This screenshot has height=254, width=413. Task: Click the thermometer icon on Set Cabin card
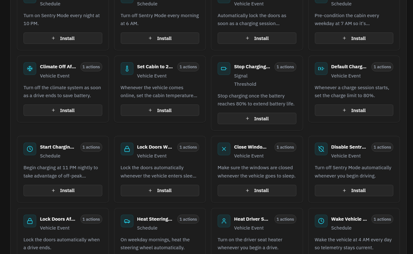(127, 69)
